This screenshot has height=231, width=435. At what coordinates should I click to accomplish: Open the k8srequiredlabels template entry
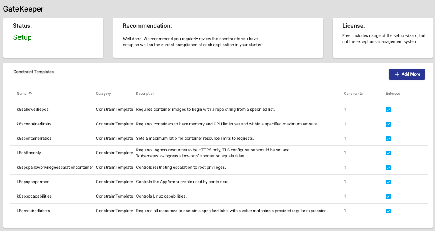pyautogui.click(x=33, y=211)
